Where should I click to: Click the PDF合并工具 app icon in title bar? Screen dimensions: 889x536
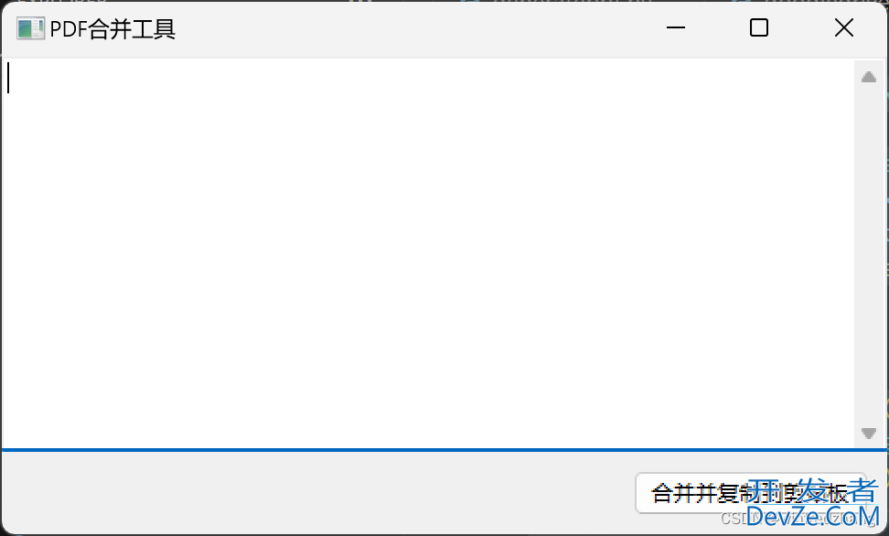click(29, 29)
